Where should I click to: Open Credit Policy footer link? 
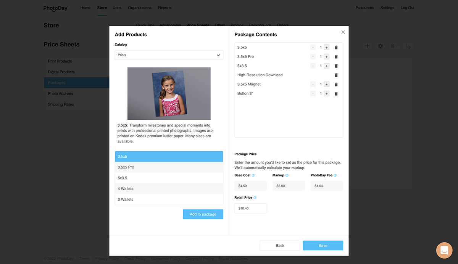tap(135, 259)
